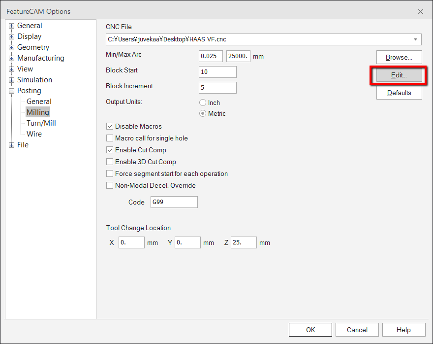Click the Browse button
The width and height of the screenshot is (433, 344).
point(399,57)
